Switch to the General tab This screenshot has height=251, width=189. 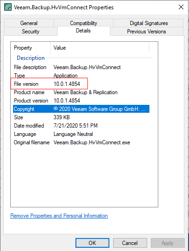29,23
